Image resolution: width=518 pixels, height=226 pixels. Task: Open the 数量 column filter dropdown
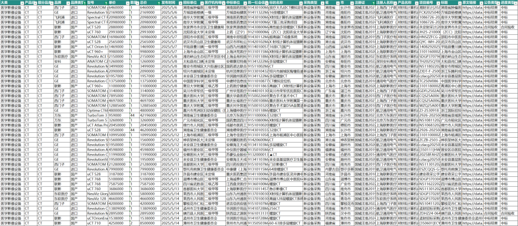(x=137, y=2)
